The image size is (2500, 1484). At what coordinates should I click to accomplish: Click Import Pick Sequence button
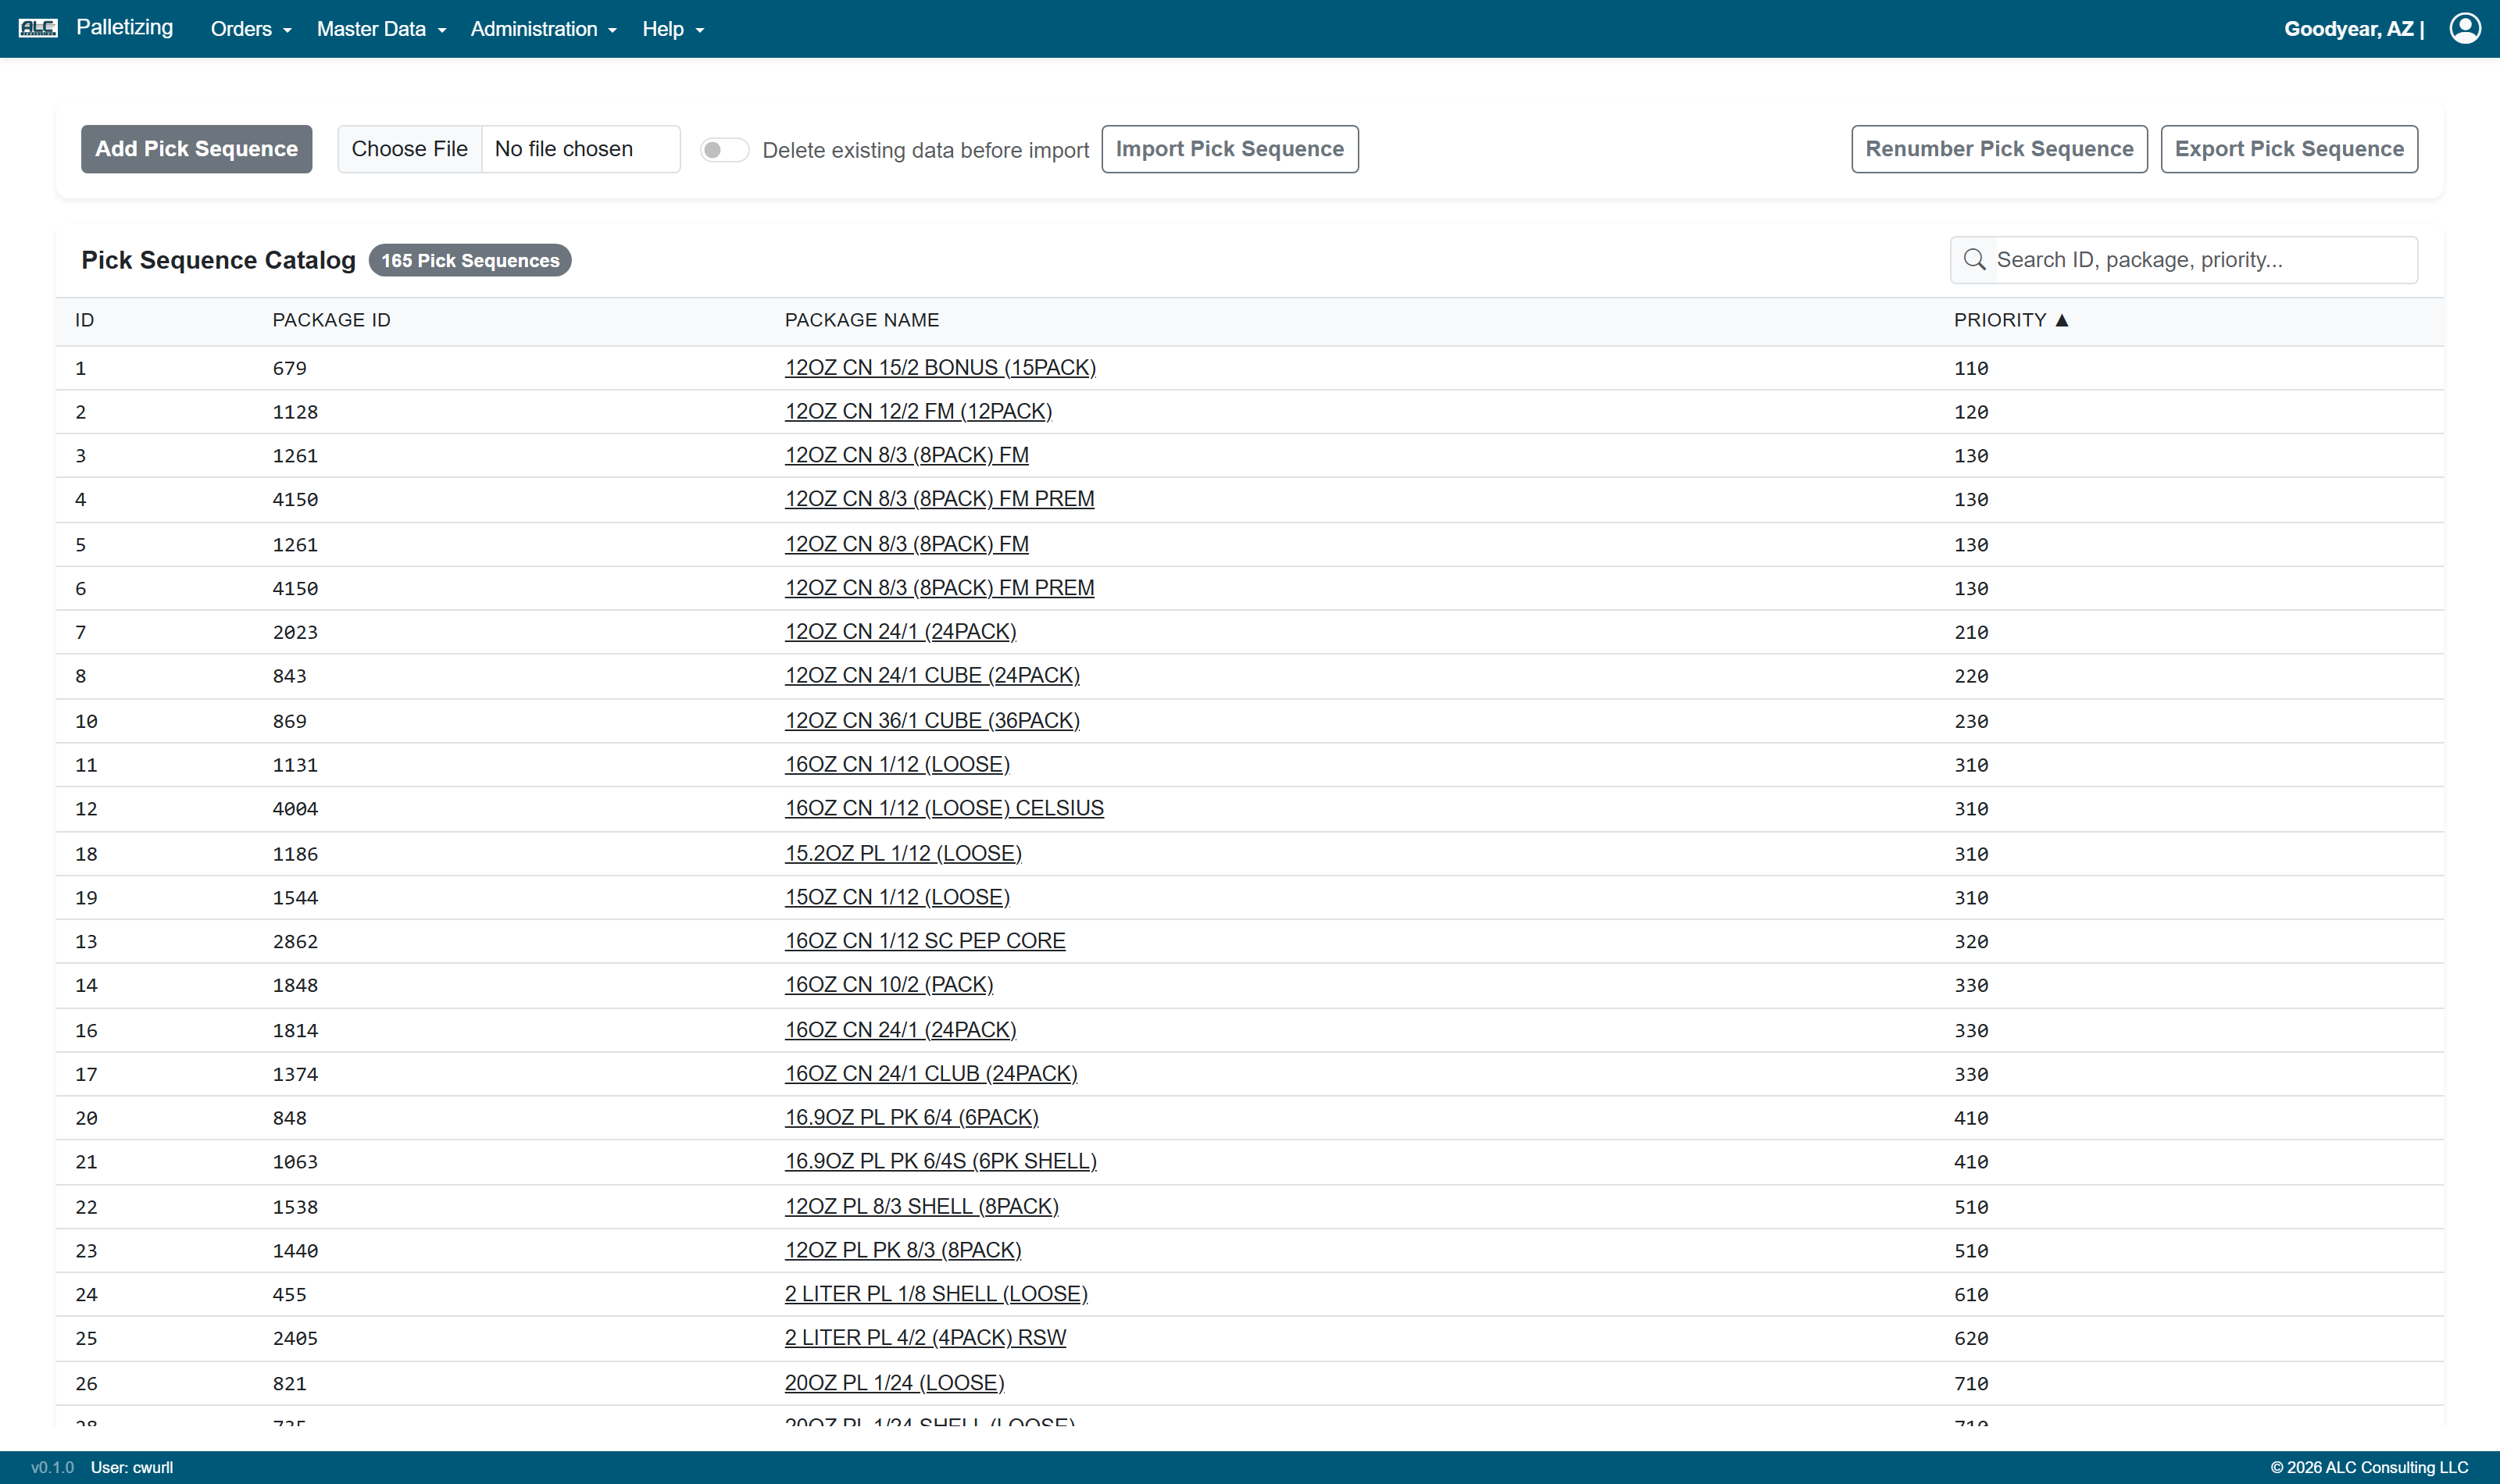click(1230, 149)
